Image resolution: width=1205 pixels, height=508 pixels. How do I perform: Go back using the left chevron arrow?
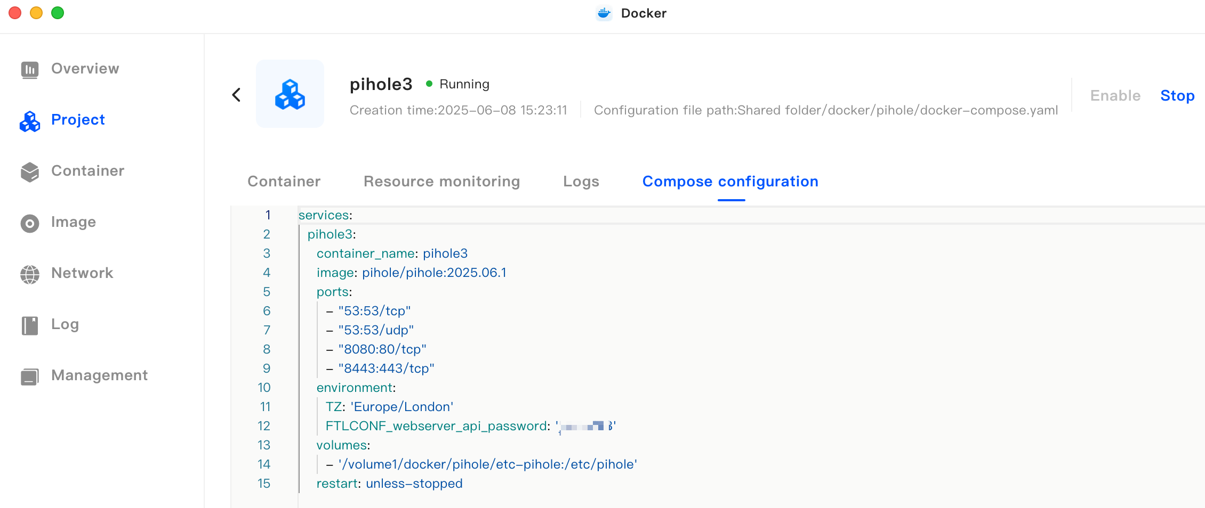237,95
